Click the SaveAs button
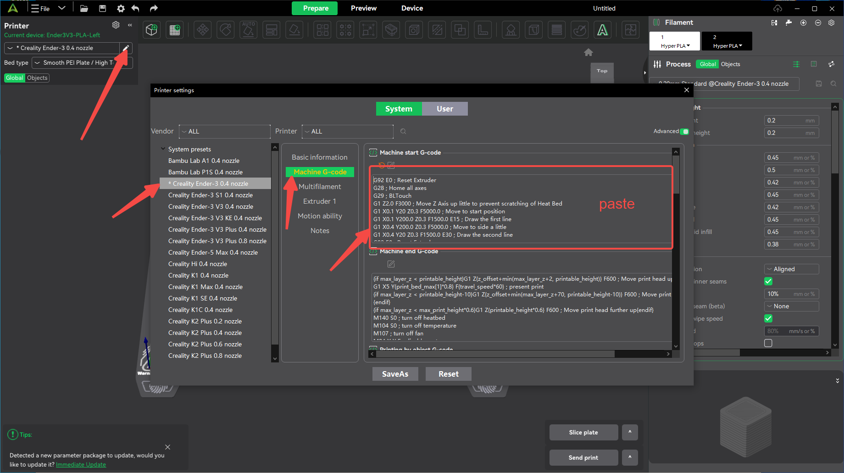Image resolution: width=844 pixels, height=473 pixels. (x=395, y=374)
